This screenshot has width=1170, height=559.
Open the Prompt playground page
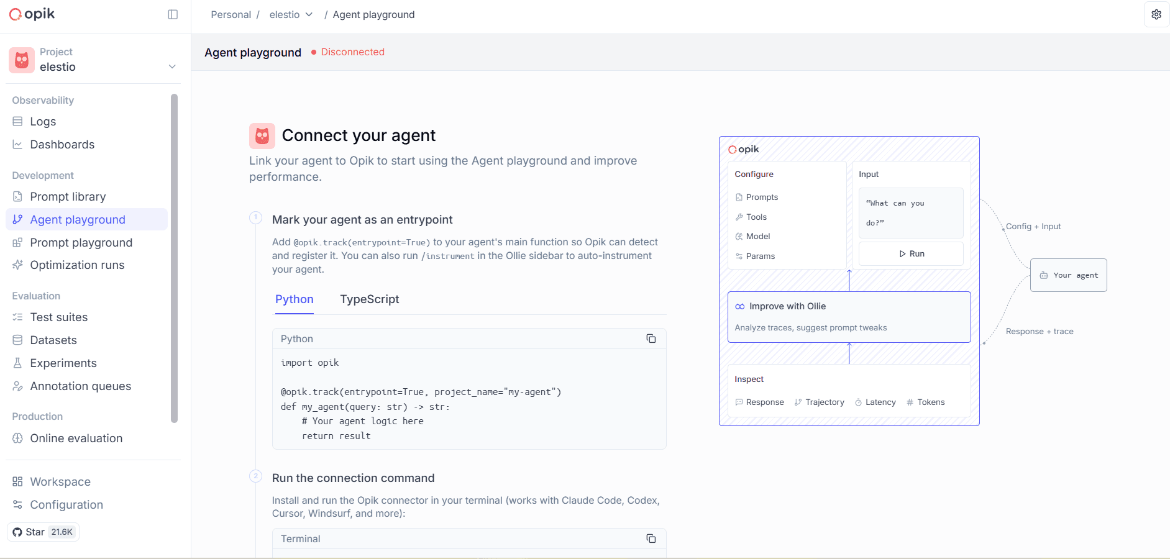[x=87, y=243]
